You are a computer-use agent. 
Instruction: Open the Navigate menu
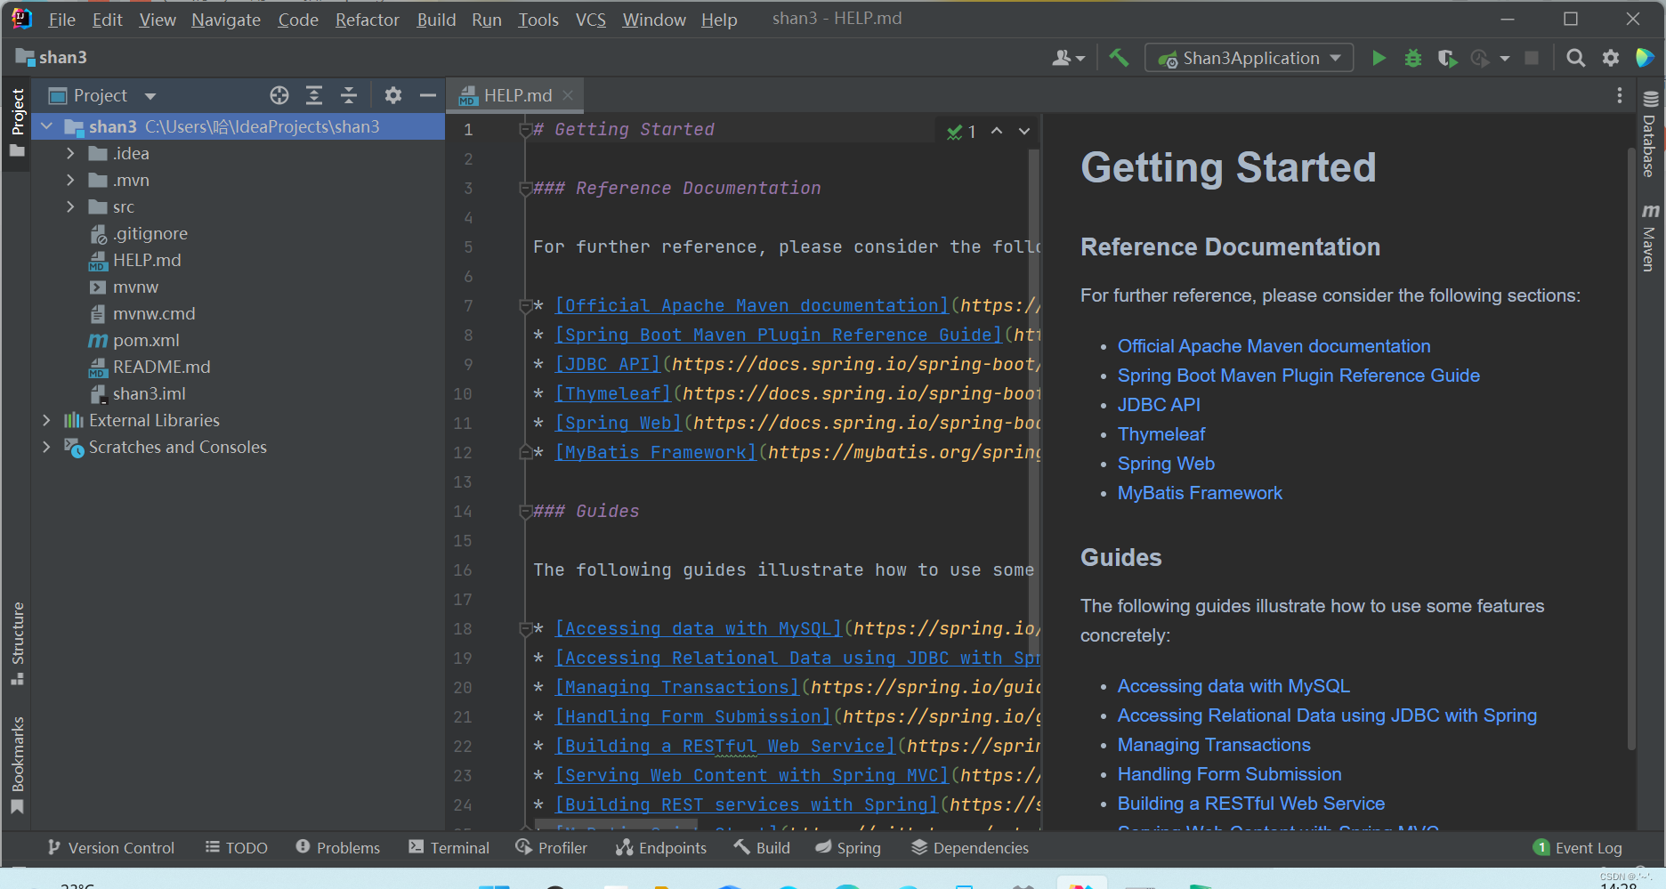pyautogui.click(x=226, y=20)
